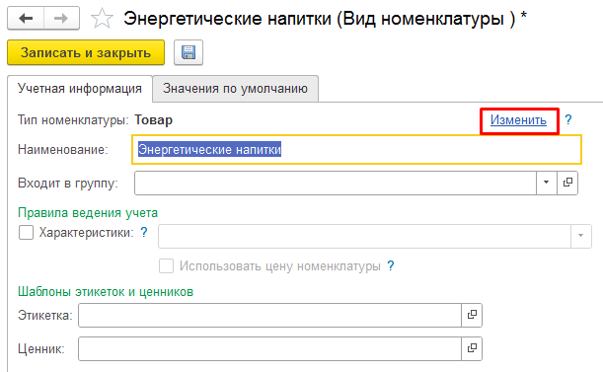Show help for Характеристики question mark
This screenshot has height=372, width=603.
[143, 232]
